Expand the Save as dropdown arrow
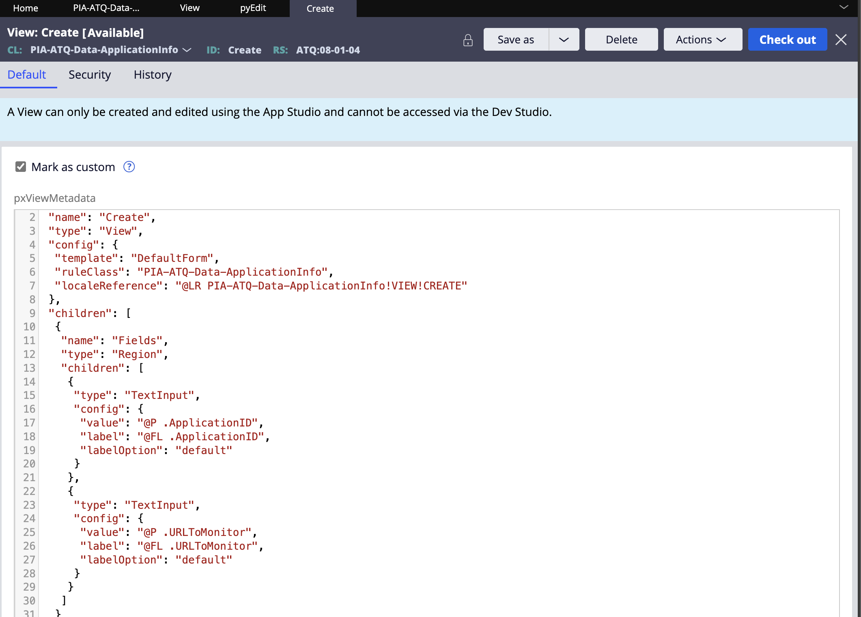Image resolution: width=861 pixels, height=617 pixels. [x=564, y=40]
